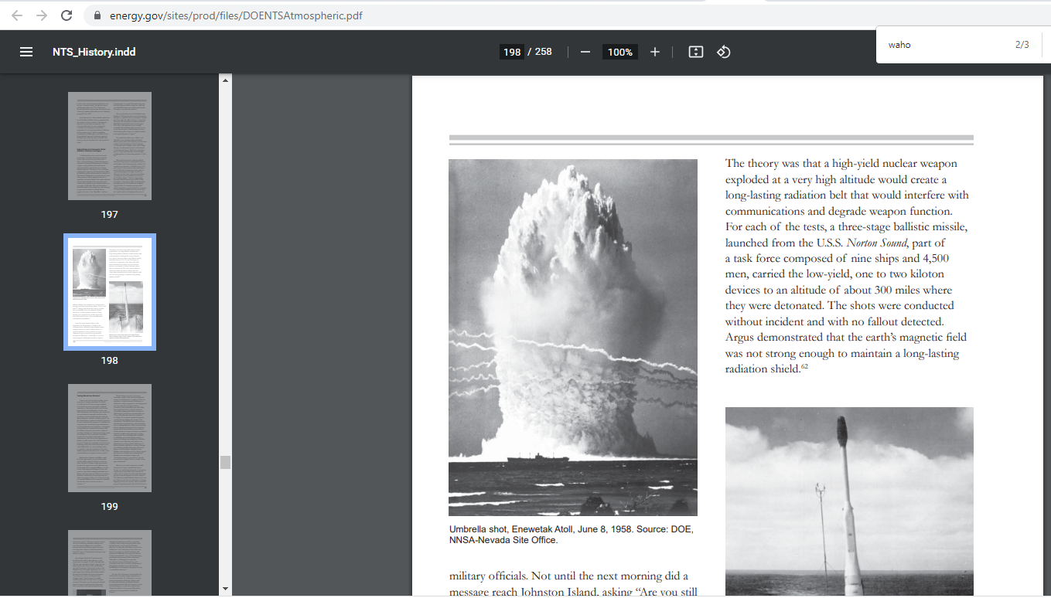Screen dimensions: 1051x598
Task: Select the page 198 thumbnail
Action: (x=110, y=292)
